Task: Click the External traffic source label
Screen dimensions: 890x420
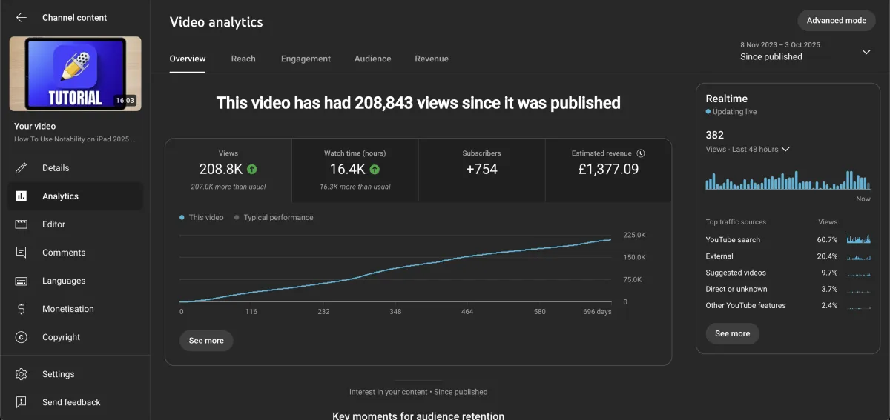Action: pyautogui.click(x=719, y=256)
